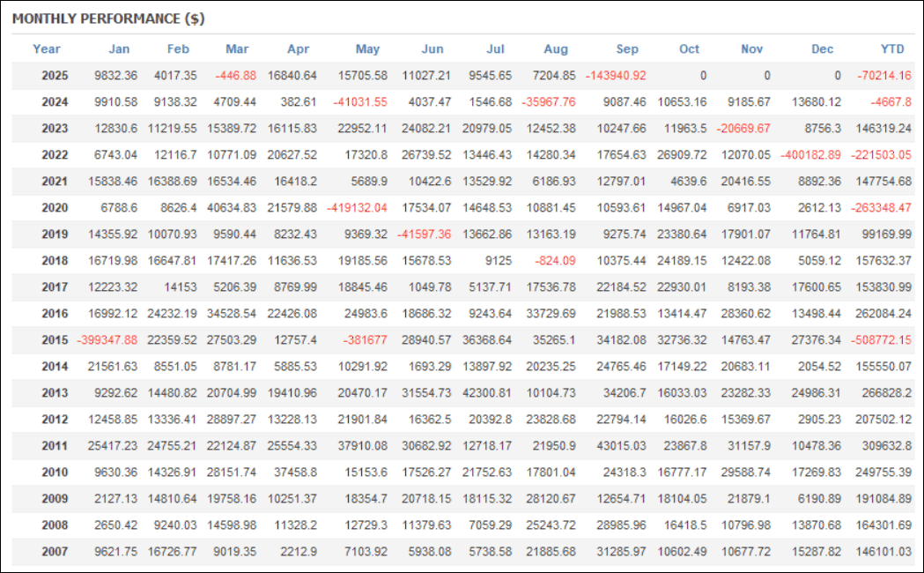Click the "Year" column header
This screenshot has width=924, height=573.
pyautogui.click(x=47, y=49)
